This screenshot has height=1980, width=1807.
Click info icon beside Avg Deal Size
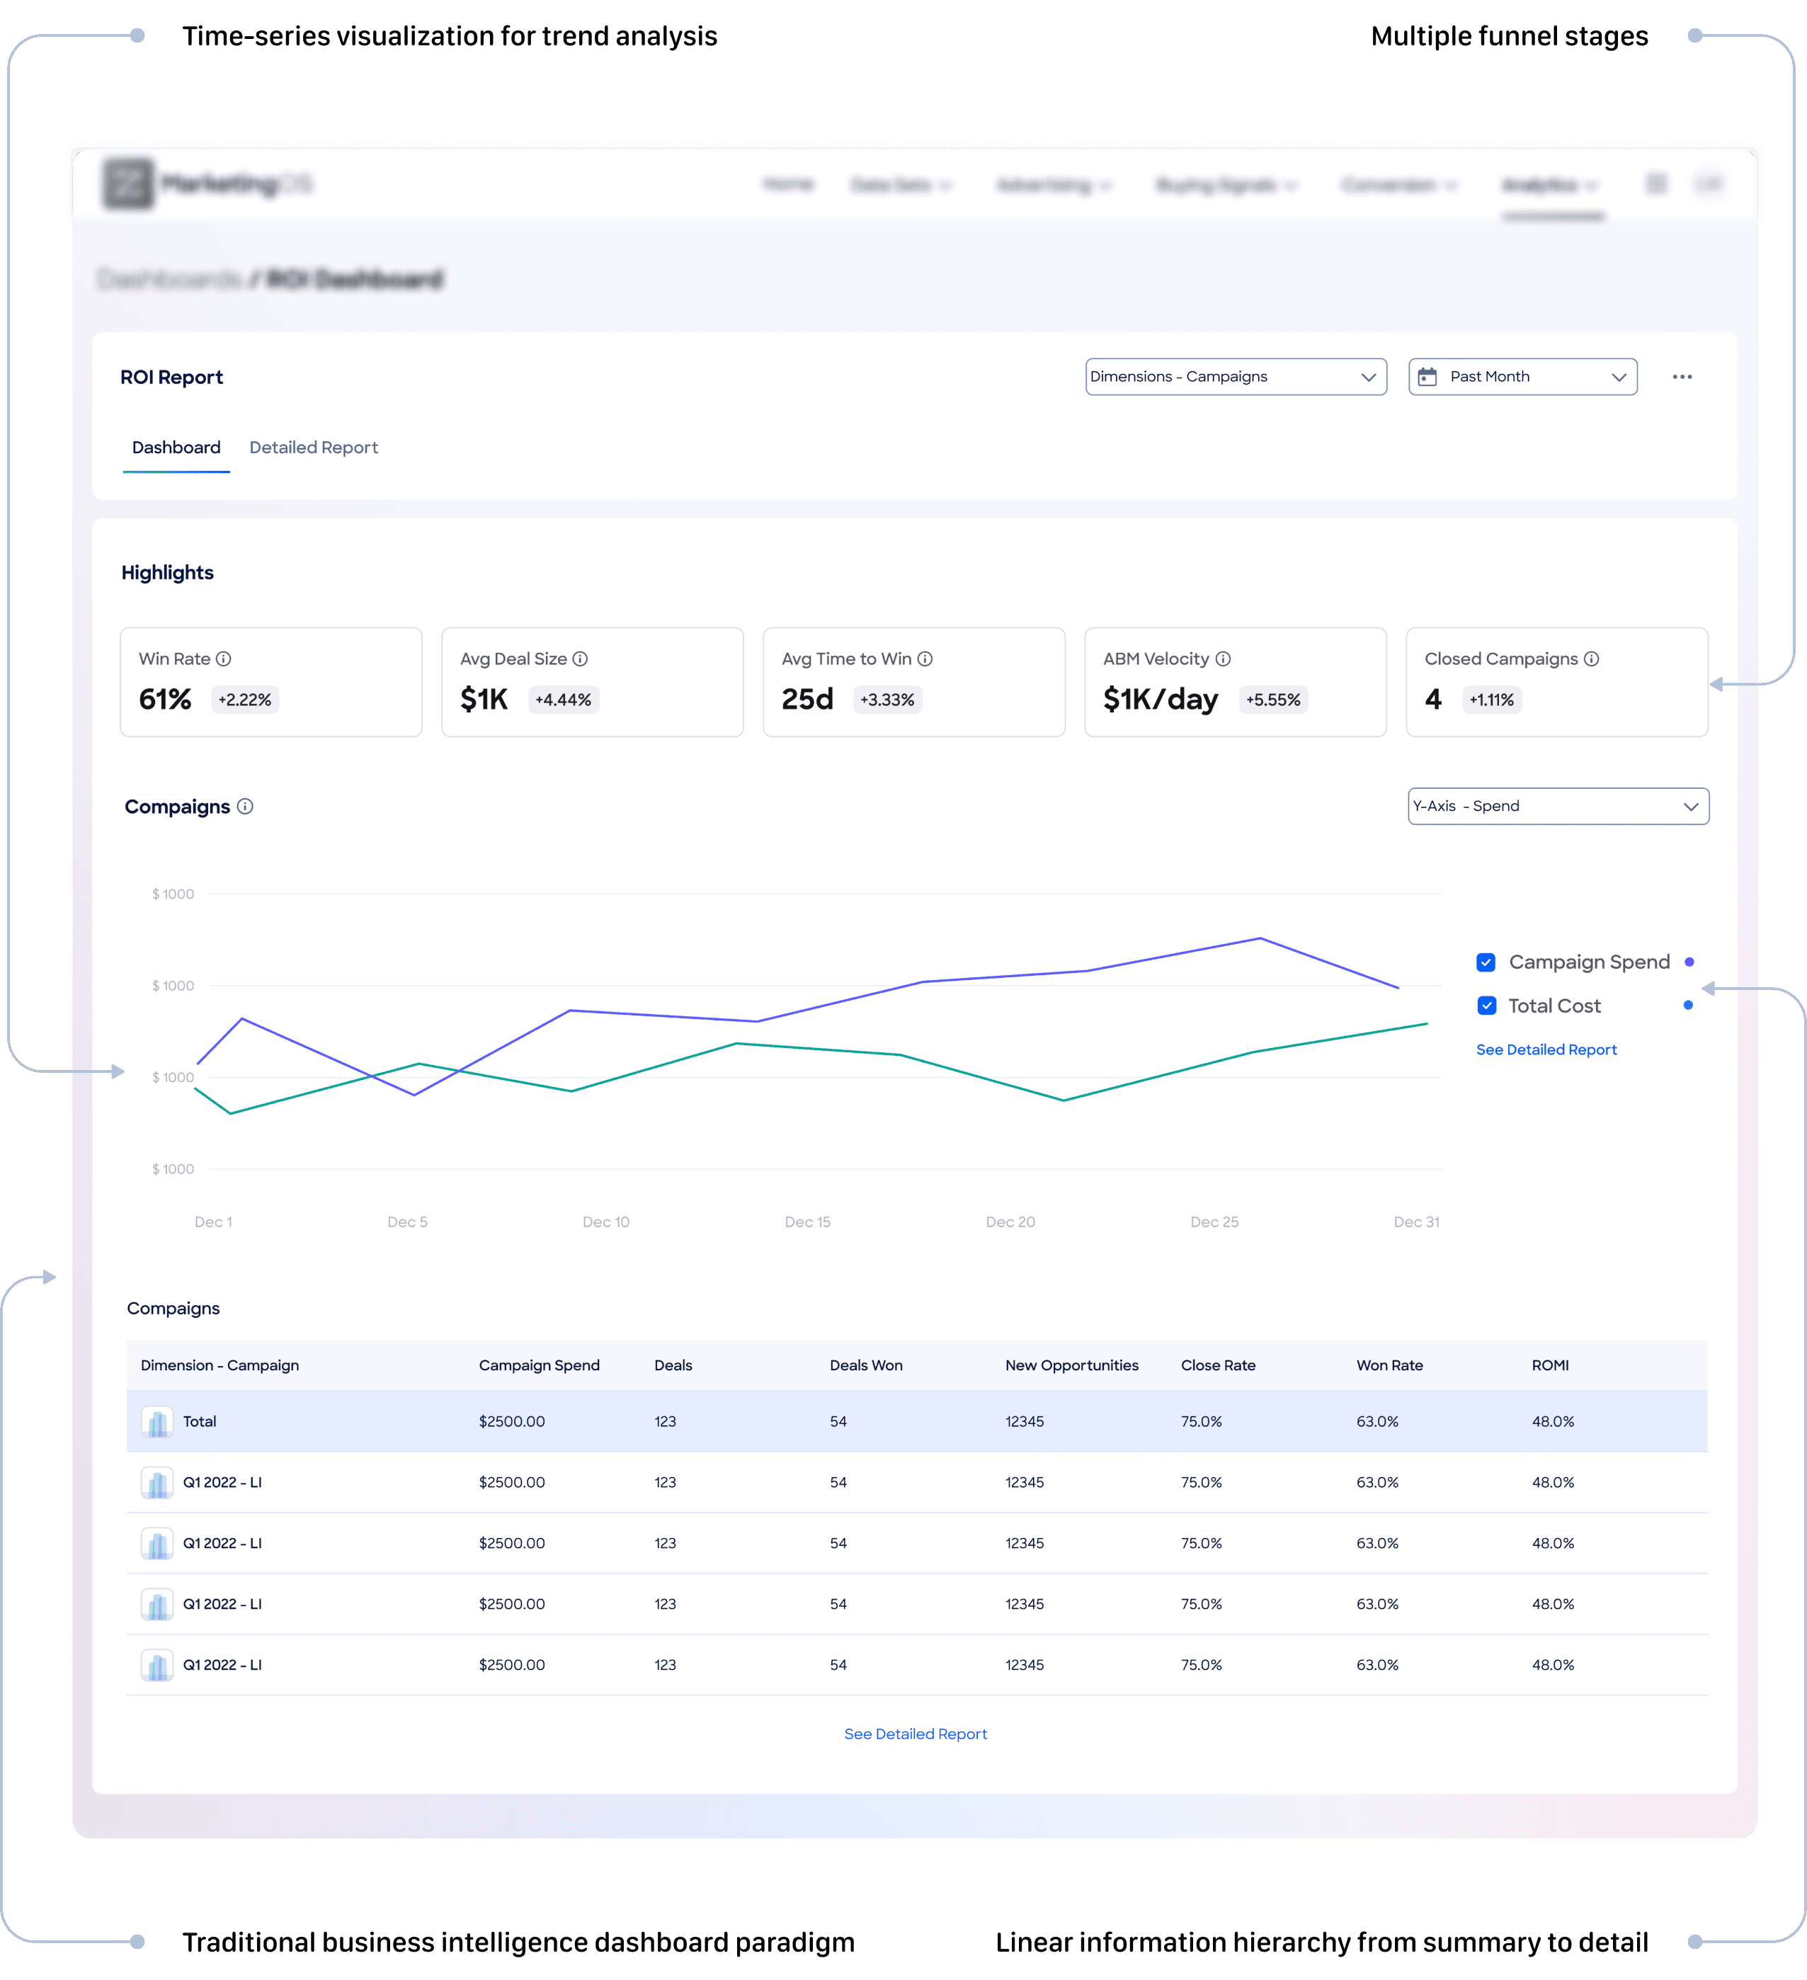coord(581,659)
